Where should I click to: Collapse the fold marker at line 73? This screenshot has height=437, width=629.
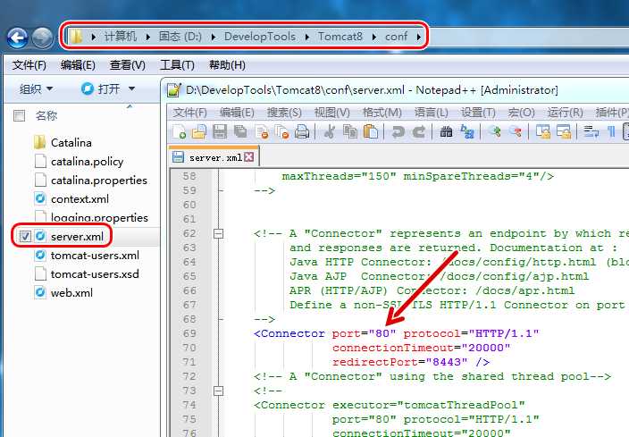tap(218, 391)
